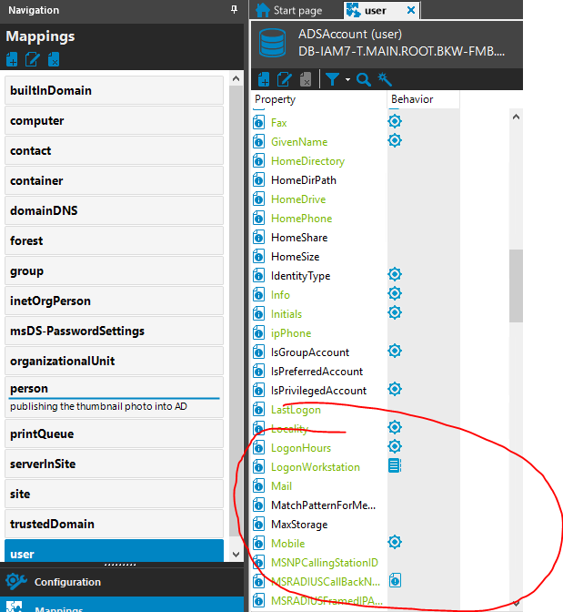Open the Configuration section

pos(122,582)
